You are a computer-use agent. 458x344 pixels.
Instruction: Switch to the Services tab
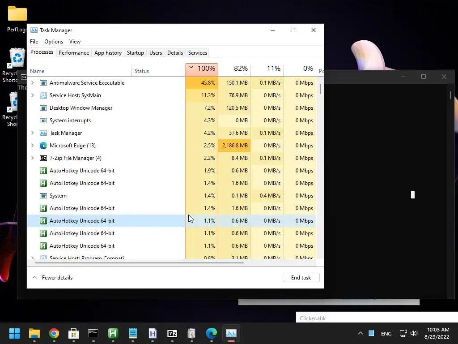tap(197, 53)
